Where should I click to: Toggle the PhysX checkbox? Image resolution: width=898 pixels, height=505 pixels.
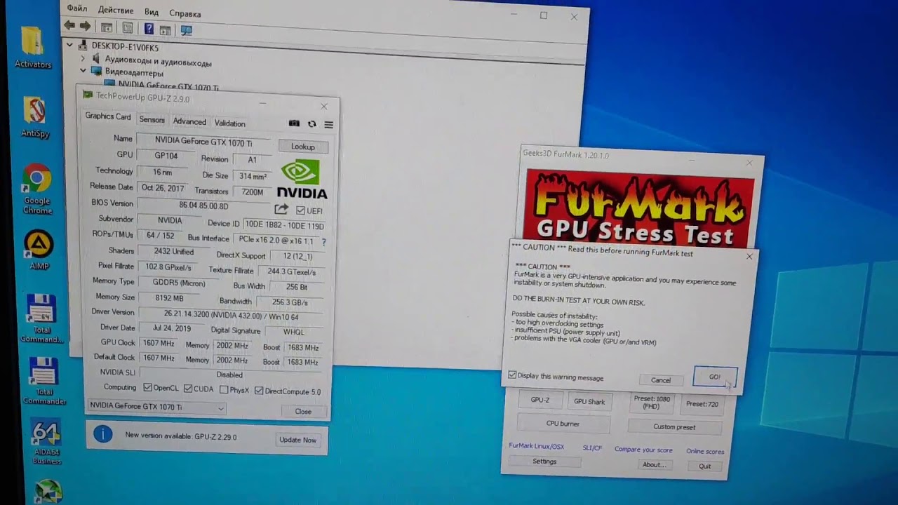tap(224, 389)
